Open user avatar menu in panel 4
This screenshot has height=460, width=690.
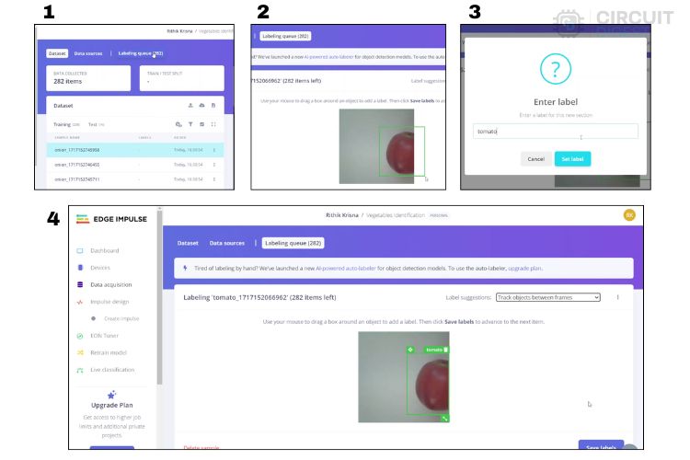point(629,214)
